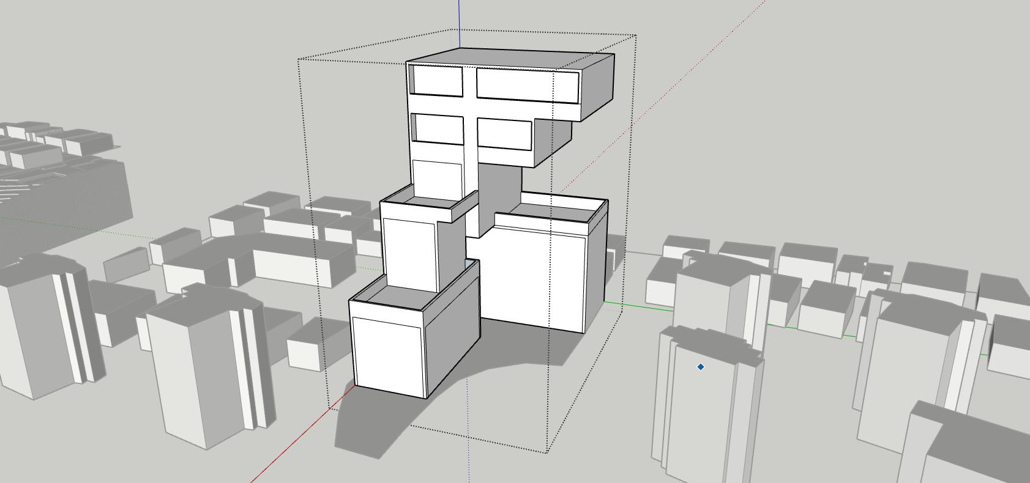Click the top-left corner of the dotted bounding box

[x=298, y=59]
